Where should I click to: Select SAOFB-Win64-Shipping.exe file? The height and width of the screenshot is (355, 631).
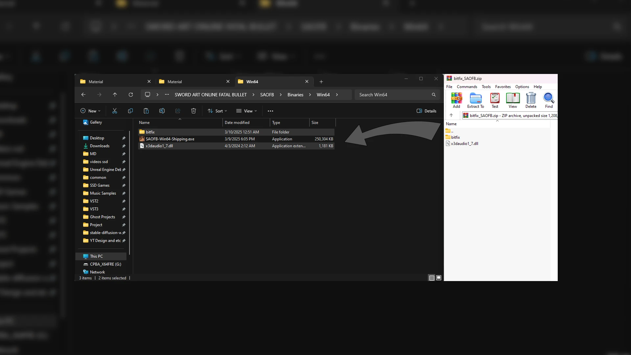170,139
